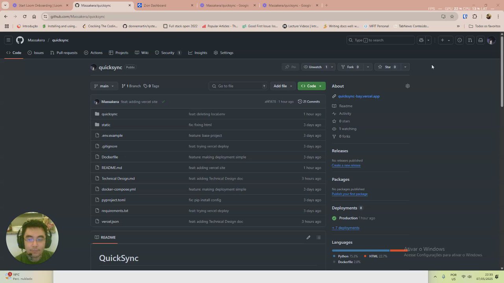Click the Wi-Fi icon in system tray

tap(463, 277)
